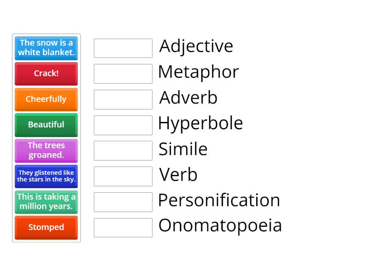The height and width of the screenshot is (276, 368).
Task: Select the empty slot beside Adverb
Action: coord(123,99)
